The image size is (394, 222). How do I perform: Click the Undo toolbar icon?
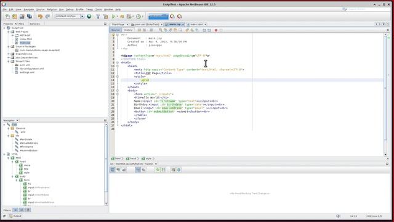[40, 17]
